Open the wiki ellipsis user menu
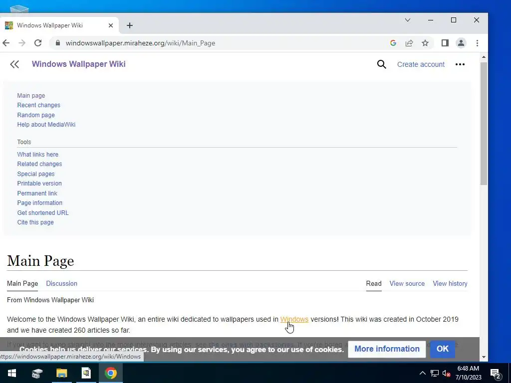511x383 pixels. [x=460, y=64]
